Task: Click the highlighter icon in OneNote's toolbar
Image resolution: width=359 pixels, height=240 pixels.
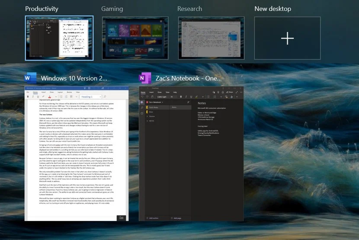Action: pyautogui.click(x=196, y=97)
